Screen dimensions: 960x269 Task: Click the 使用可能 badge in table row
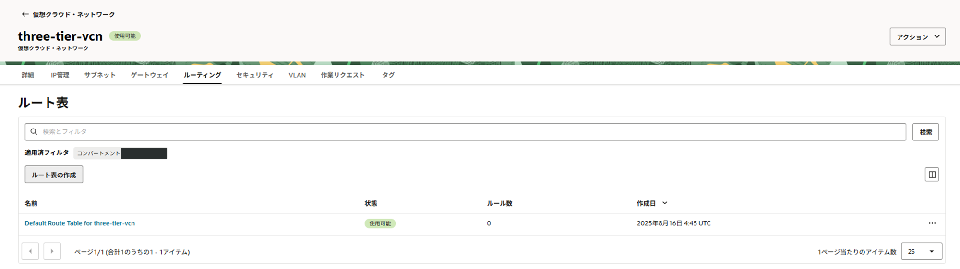point(380,223)
